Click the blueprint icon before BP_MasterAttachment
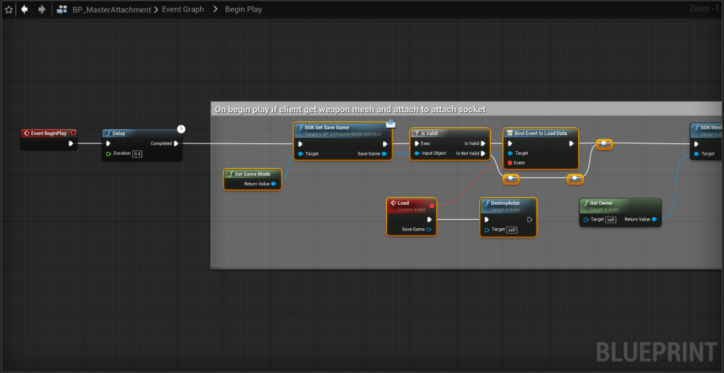This screenshot has width=724, height=373. (62, 10)
